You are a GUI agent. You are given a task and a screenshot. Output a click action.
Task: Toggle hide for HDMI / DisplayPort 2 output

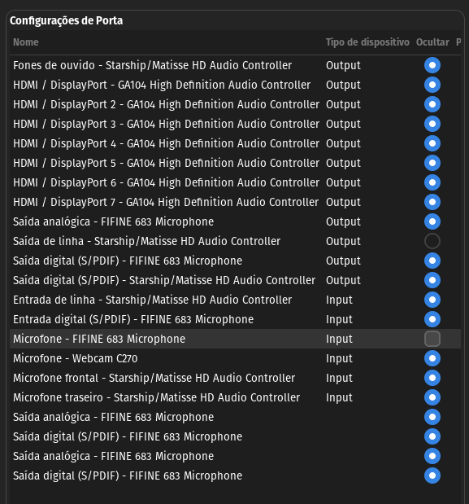pyautogui.click(x=432, y=104)
